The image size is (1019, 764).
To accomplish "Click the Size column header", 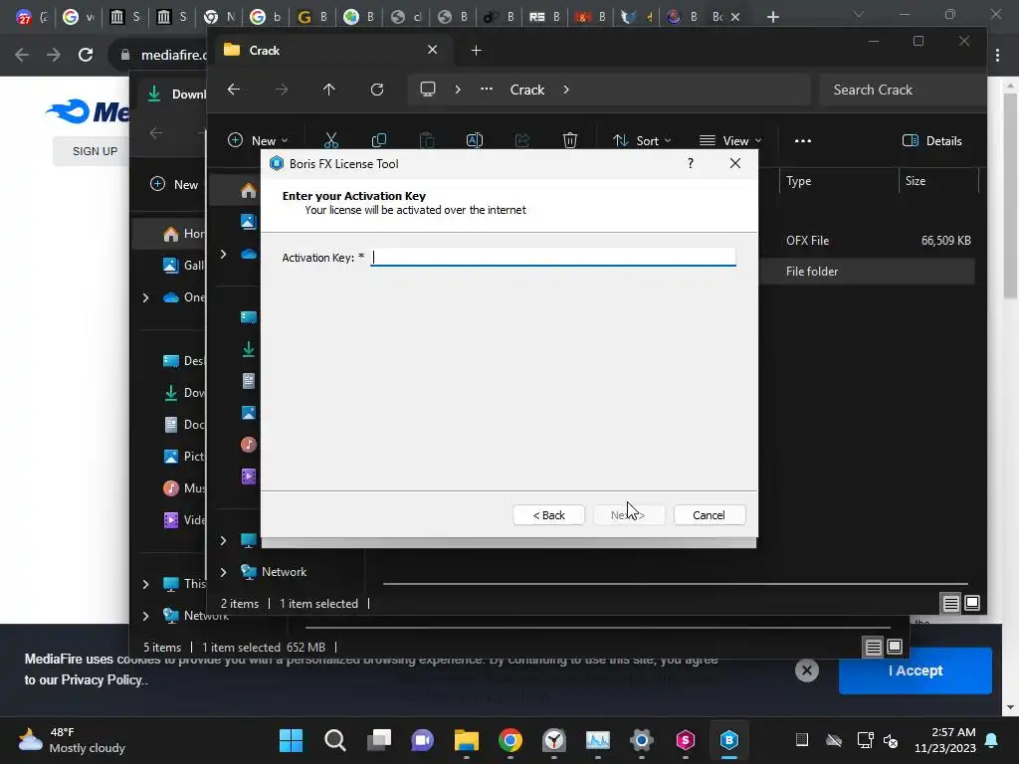I will pos(916,181).
